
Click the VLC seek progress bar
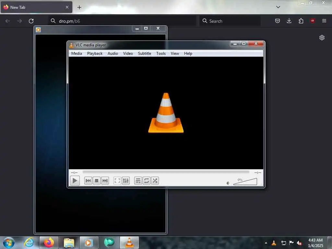(166, 172)
